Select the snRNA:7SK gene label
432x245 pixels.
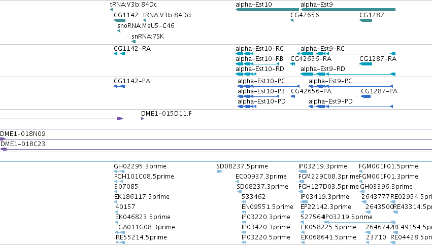point(148,37)
